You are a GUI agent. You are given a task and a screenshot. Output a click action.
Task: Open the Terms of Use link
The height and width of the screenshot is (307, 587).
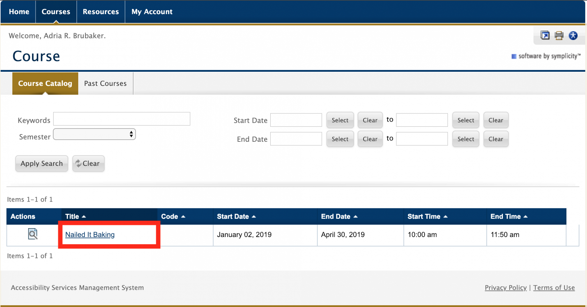pos(554,287)
